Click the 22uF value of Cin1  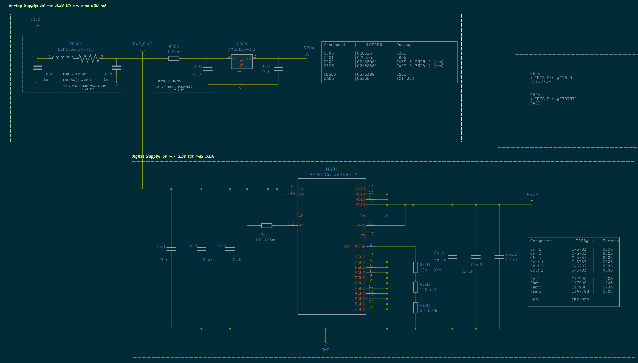tap(163, 260)
